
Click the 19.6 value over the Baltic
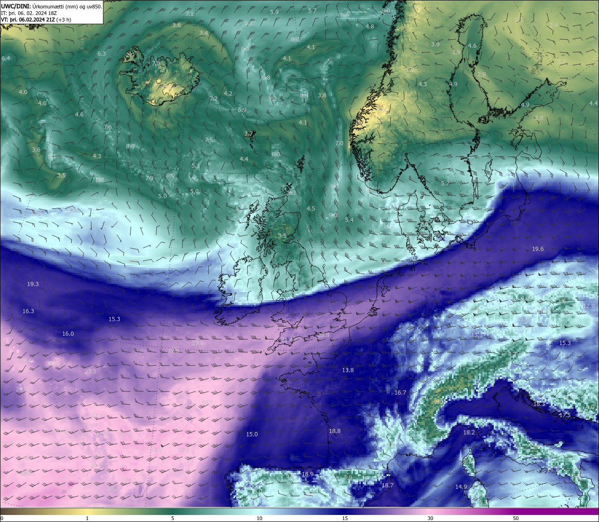click(538, 249)
